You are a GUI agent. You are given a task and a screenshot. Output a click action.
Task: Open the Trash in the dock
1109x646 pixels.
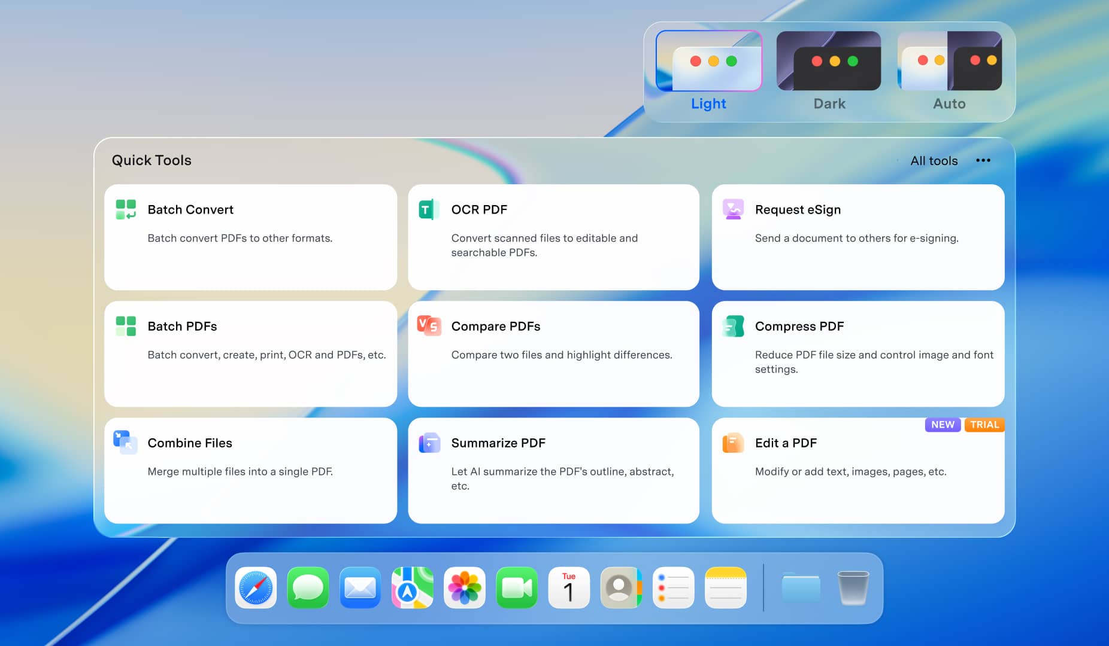pos(853,588)
